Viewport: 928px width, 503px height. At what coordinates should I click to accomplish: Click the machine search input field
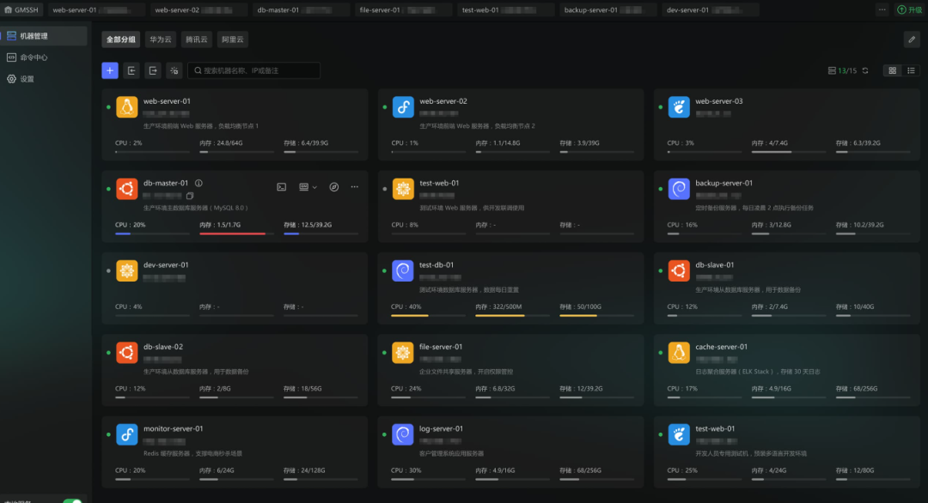click(x=253, y=70)
